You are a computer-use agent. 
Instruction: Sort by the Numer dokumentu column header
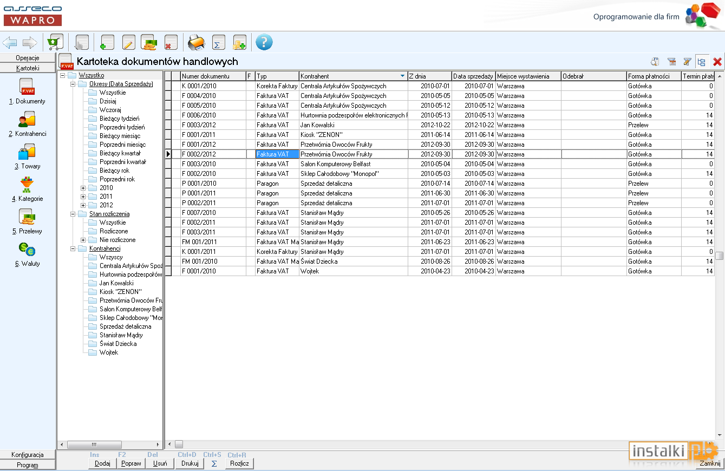pos(213,76)
